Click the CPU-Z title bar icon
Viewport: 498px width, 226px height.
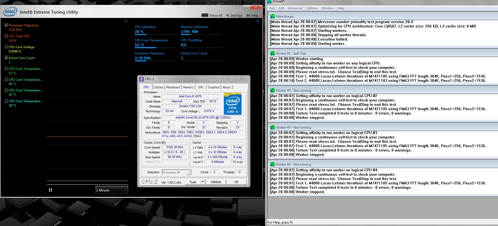[x=141, y=79]
